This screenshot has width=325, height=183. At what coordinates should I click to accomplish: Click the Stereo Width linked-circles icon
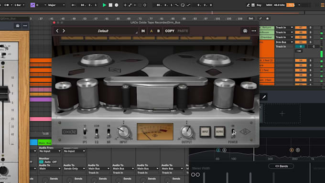point(195,174)
